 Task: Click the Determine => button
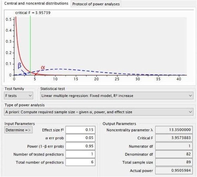click(x=18, y=130)
